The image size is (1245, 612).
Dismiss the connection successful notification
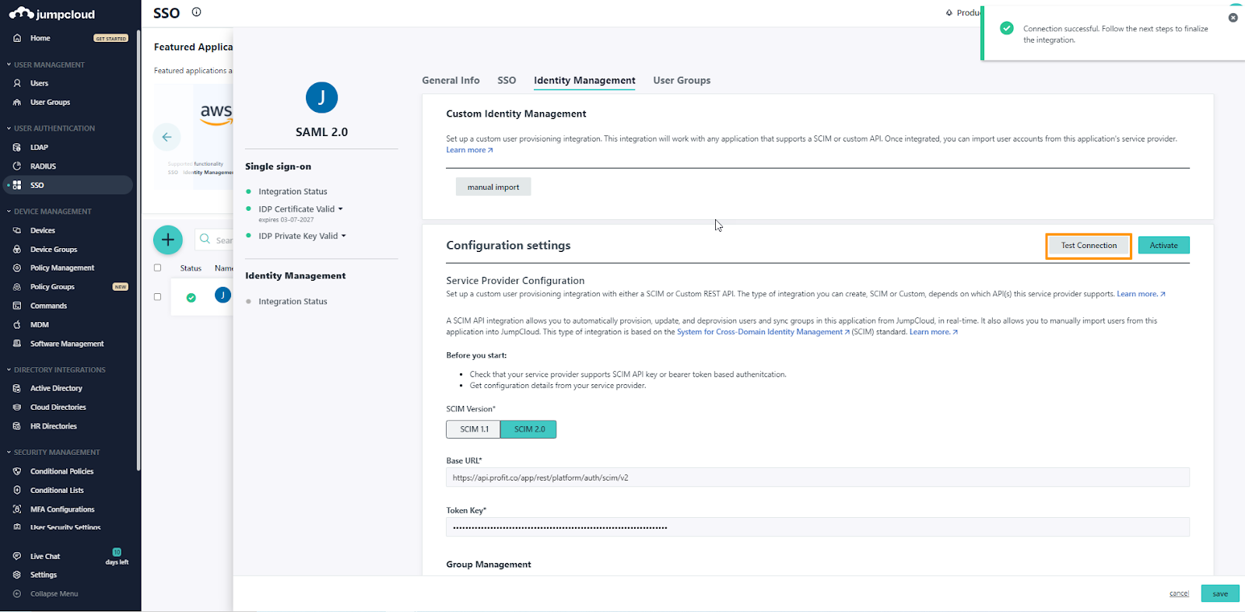click(1233, 18)
